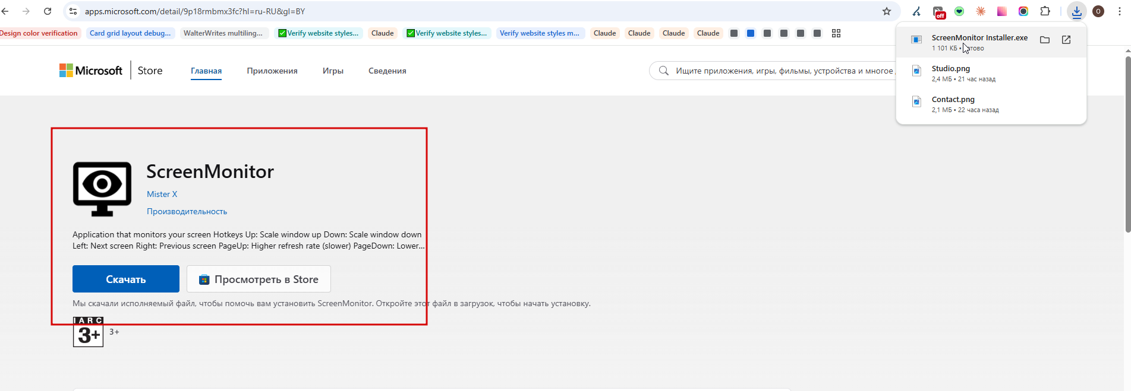
Task: Open the Приложения tab
Action: (x=272, y=71)
